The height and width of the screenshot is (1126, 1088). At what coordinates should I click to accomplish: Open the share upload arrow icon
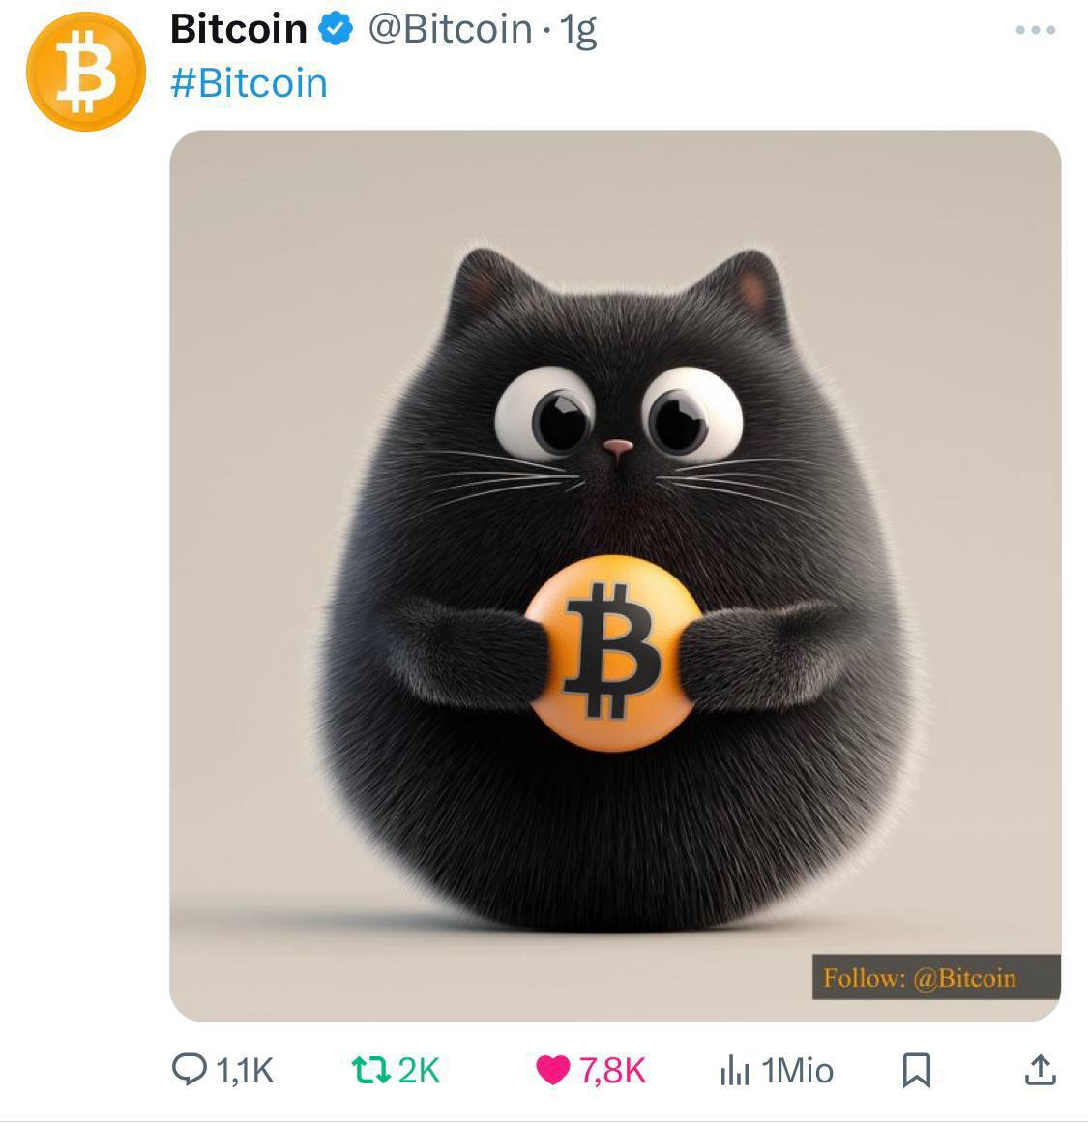tap(1040, 1069)
